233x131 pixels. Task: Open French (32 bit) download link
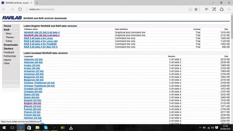[x=32, y=112]
